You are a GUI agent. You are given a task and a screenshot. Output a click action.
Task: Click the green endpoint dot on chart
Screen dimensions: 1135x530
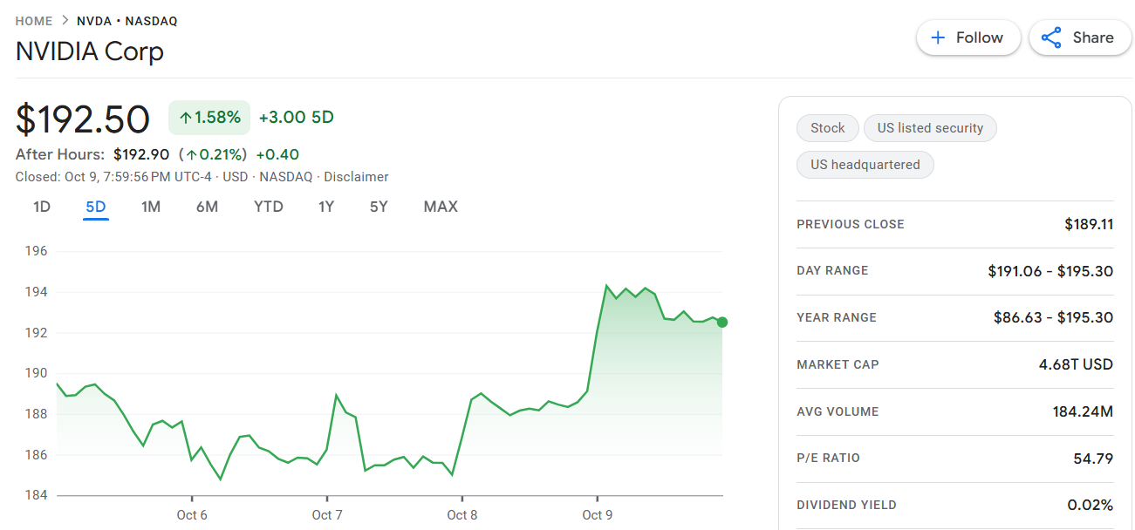pyautogui.click(x=721, y=323)
